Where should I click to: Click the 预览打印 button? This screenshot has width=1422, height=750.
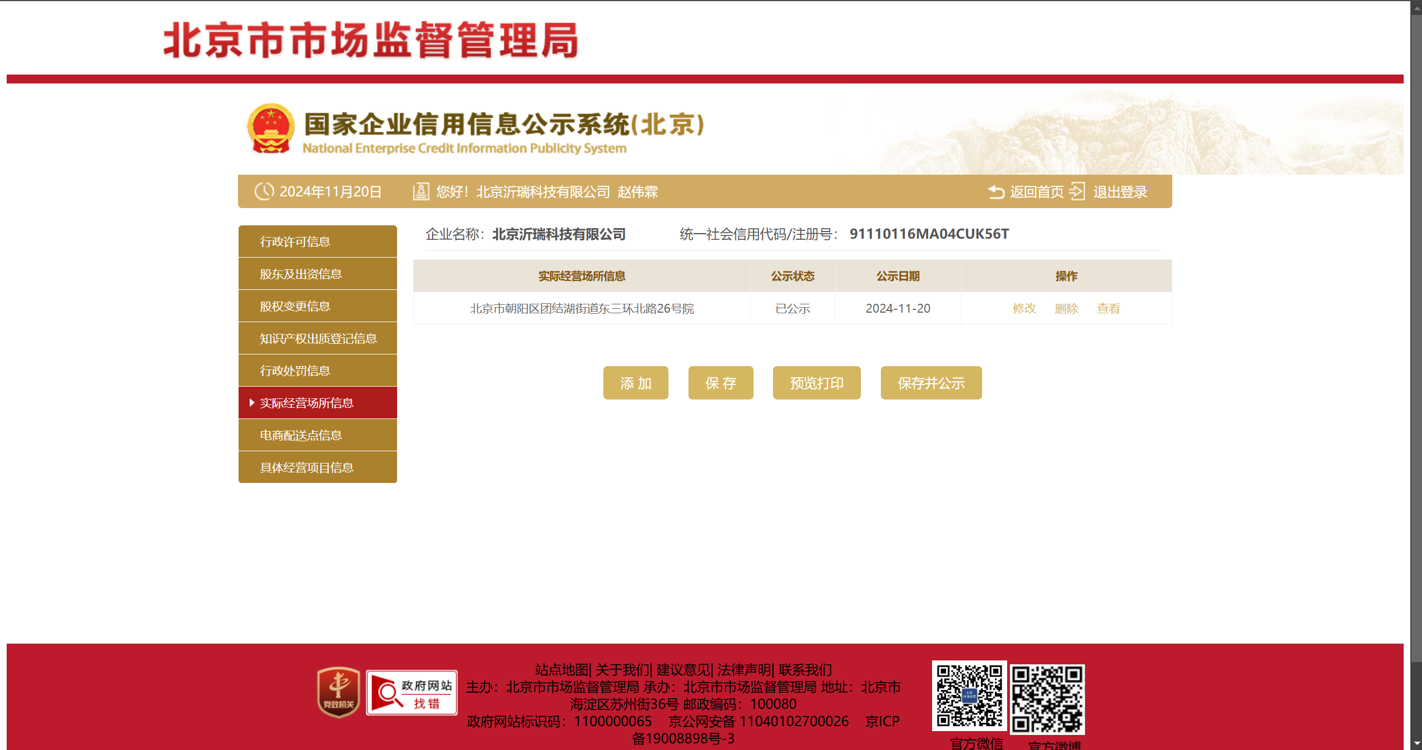pyautogui.click(x=817, y=383)
